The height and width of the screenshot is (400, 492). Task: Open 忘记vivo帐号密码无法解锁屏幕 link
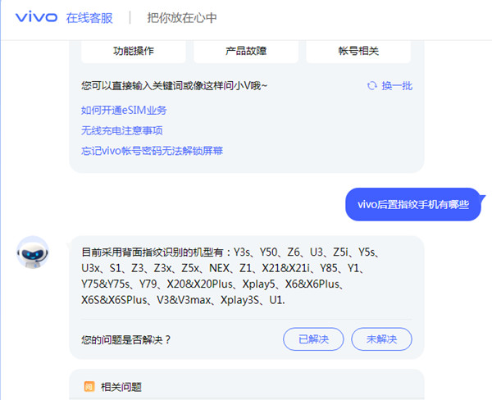click(152, 151)
